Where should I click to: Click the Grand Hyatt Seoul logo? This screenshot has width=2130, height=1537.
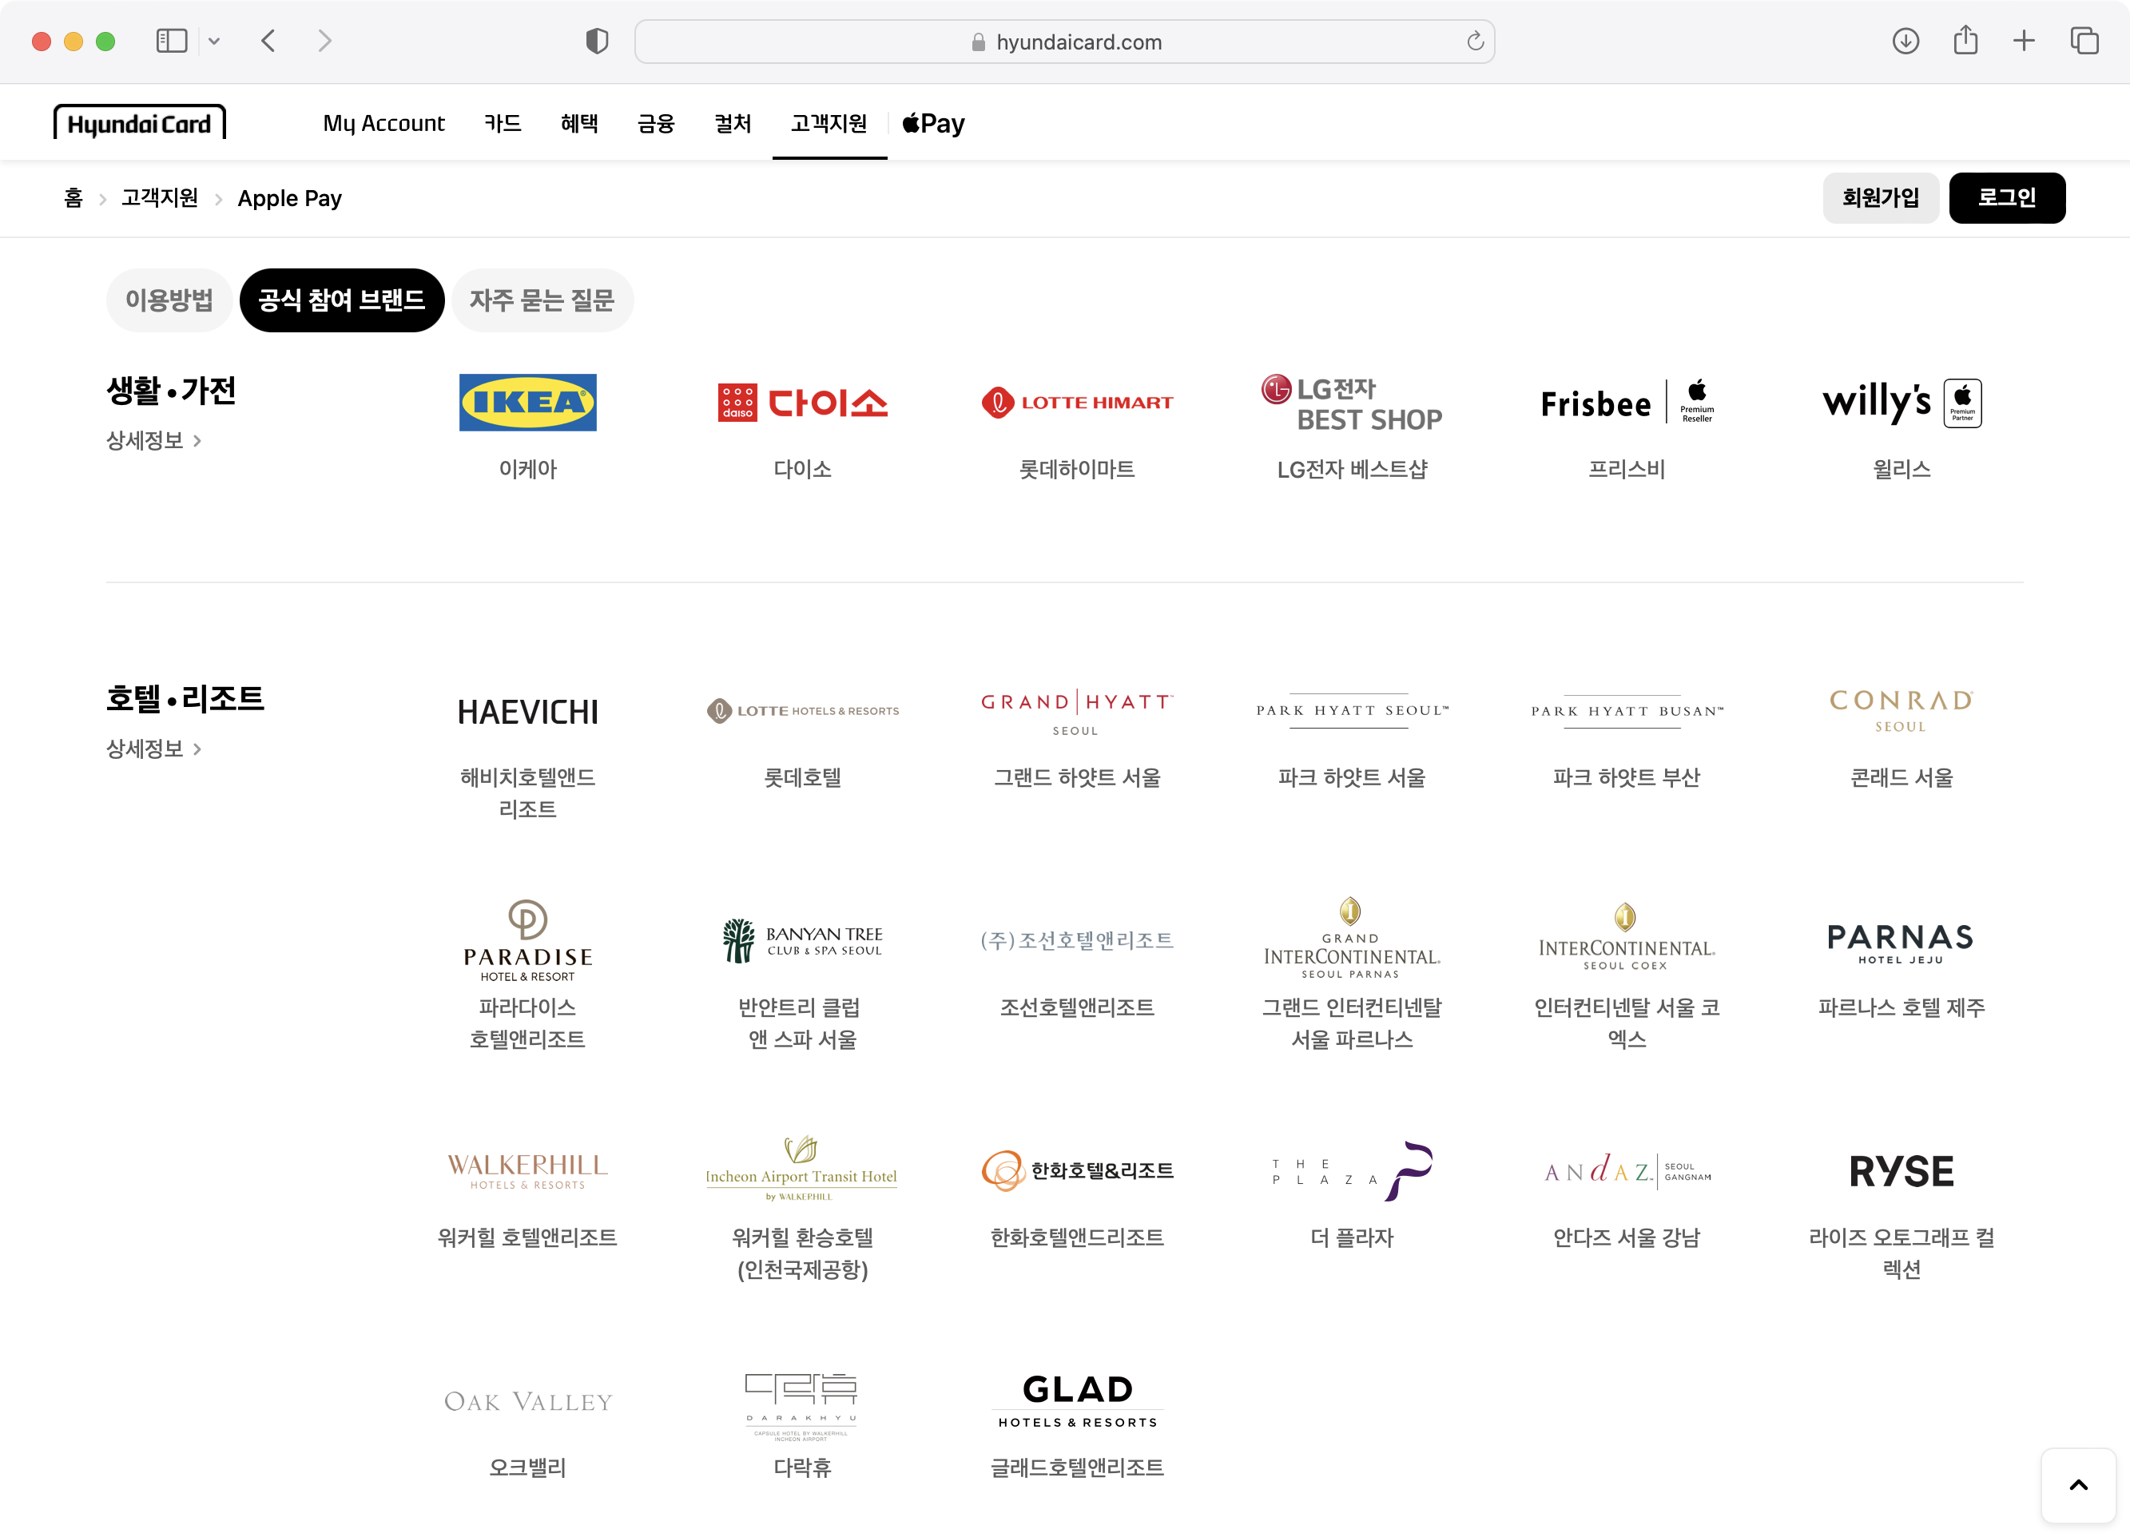(x=1077, y=713)
